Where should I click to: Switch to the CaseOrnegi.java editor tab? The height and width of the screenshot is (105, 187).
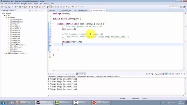click(x=81, y=10)
